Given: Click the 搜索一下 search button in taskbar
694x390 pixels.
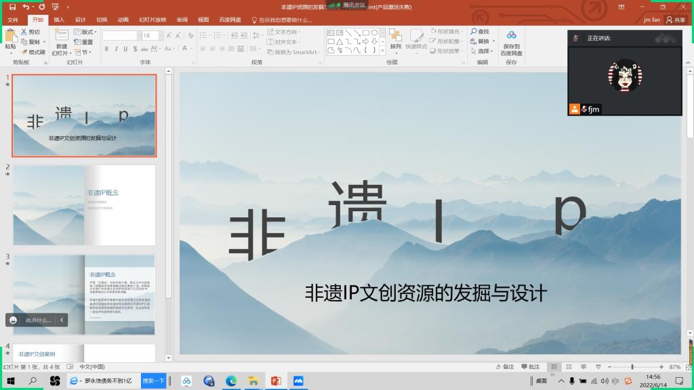Looking at the screenshot, I should (x=153, y=381).
